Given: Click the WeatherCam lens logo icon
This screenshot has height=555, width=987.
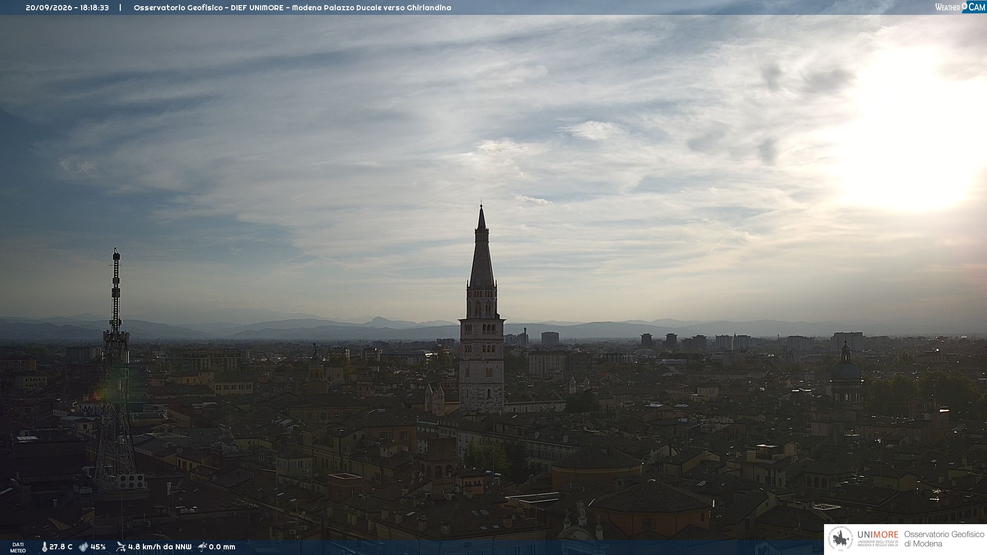Looking at the screenshot, I should [965, 7].
